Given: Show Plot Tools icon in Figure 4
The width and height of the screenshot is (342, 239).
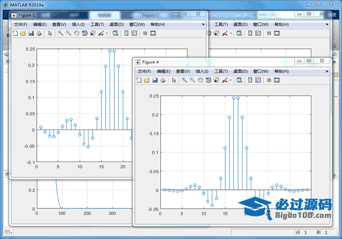Looking at the screenshot, I should point(277,80).
